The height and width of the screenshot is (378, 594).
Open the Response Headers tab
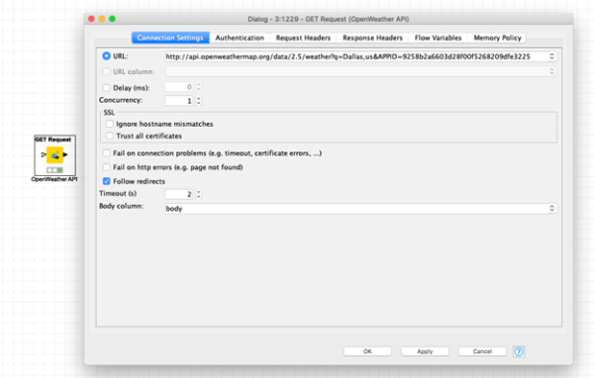[372, 38]
